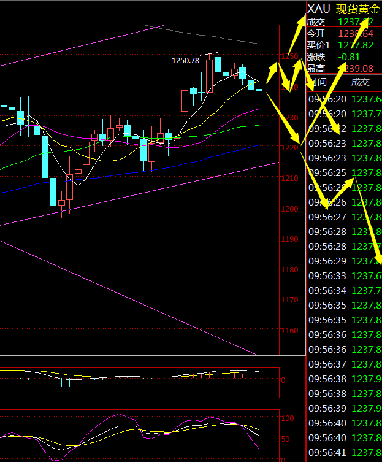
Task: Click the 最高 high price row
Action: tap(316, 68)
